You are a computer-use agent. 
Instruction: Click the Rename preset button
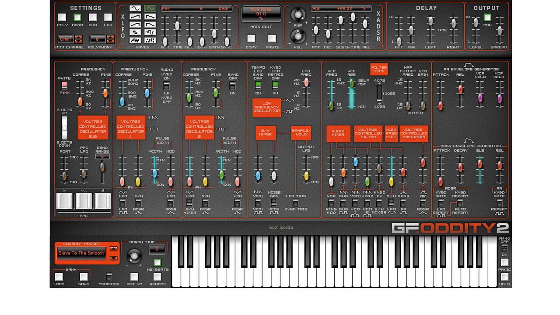pyautogui.click(x=157, y=276)
